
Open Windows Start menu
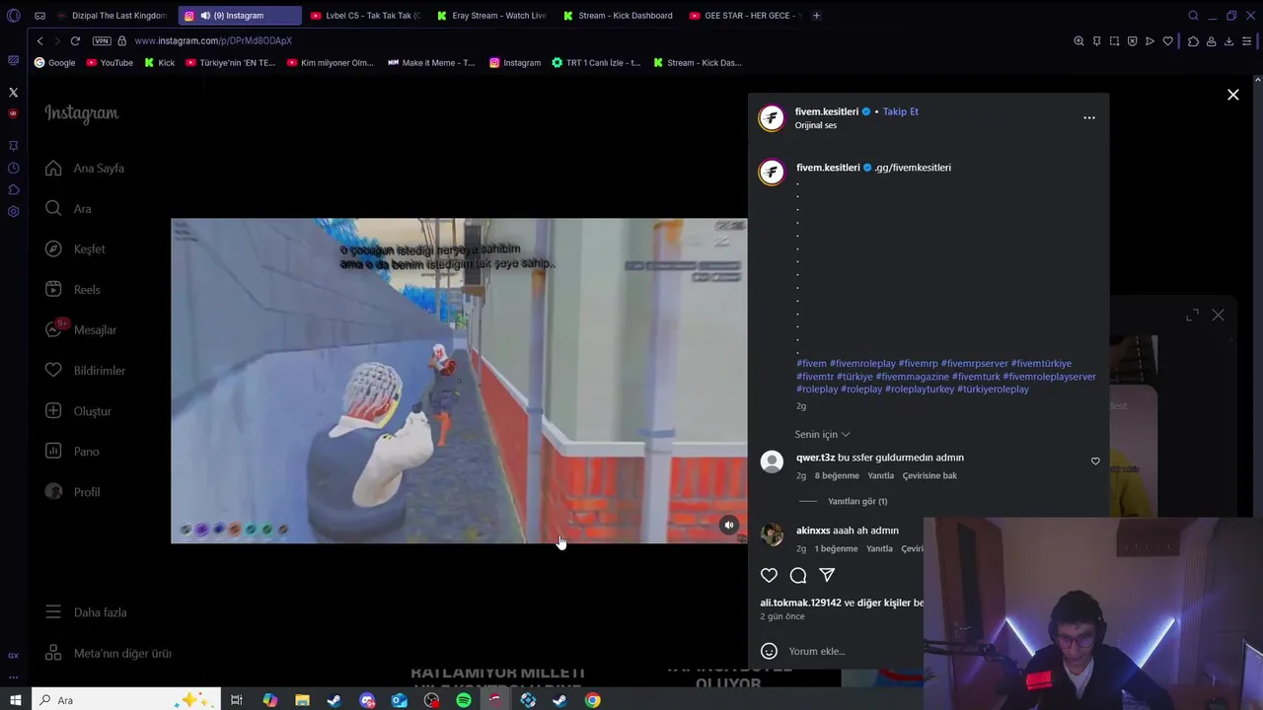point(16,700)
